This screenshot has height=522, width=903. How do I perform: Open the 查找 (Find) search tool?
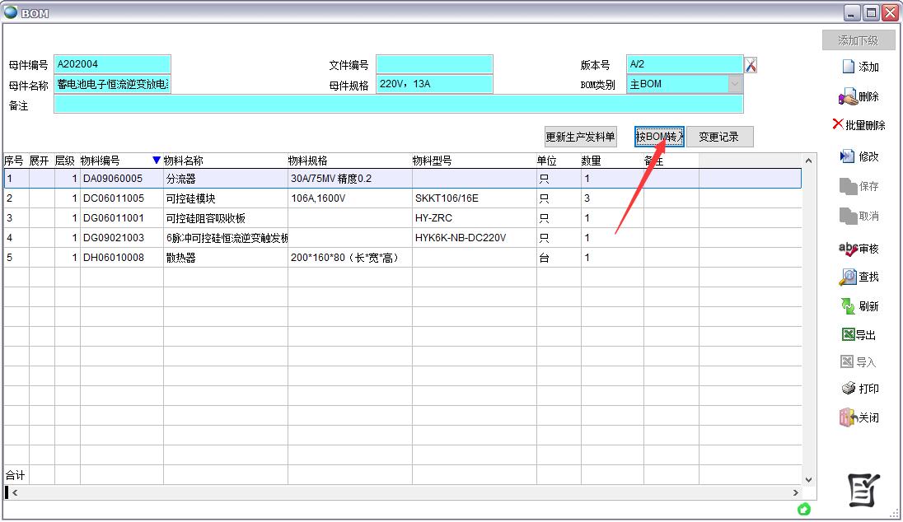(859, 277)
